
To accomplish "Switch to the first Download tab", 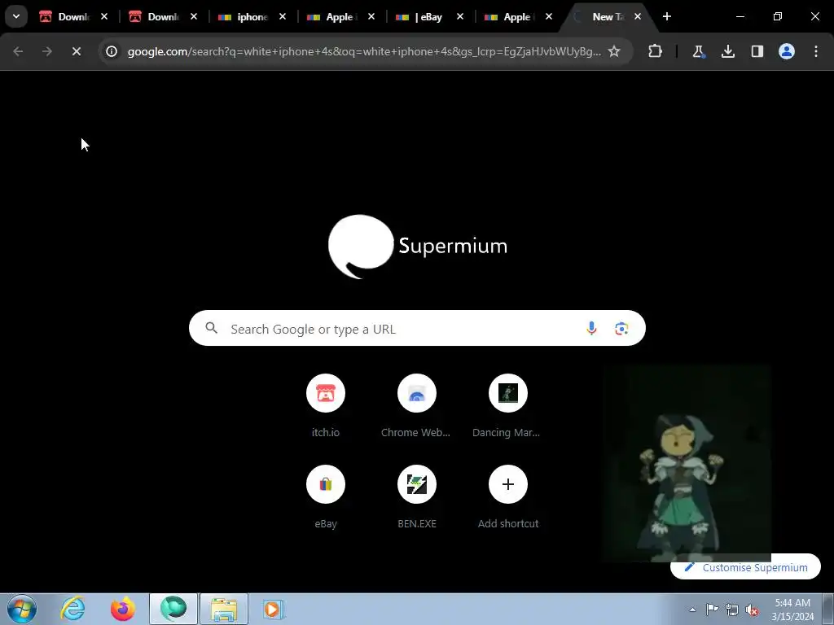I will pyautogui.click(x=73, y=17).
